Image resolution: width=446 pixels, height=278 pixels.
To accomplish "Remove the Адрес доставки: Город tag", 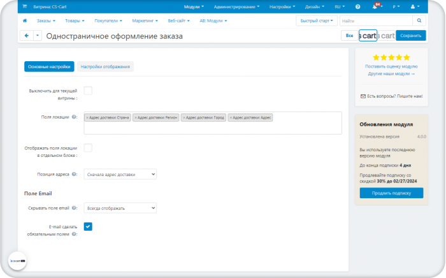I will 183,117.
